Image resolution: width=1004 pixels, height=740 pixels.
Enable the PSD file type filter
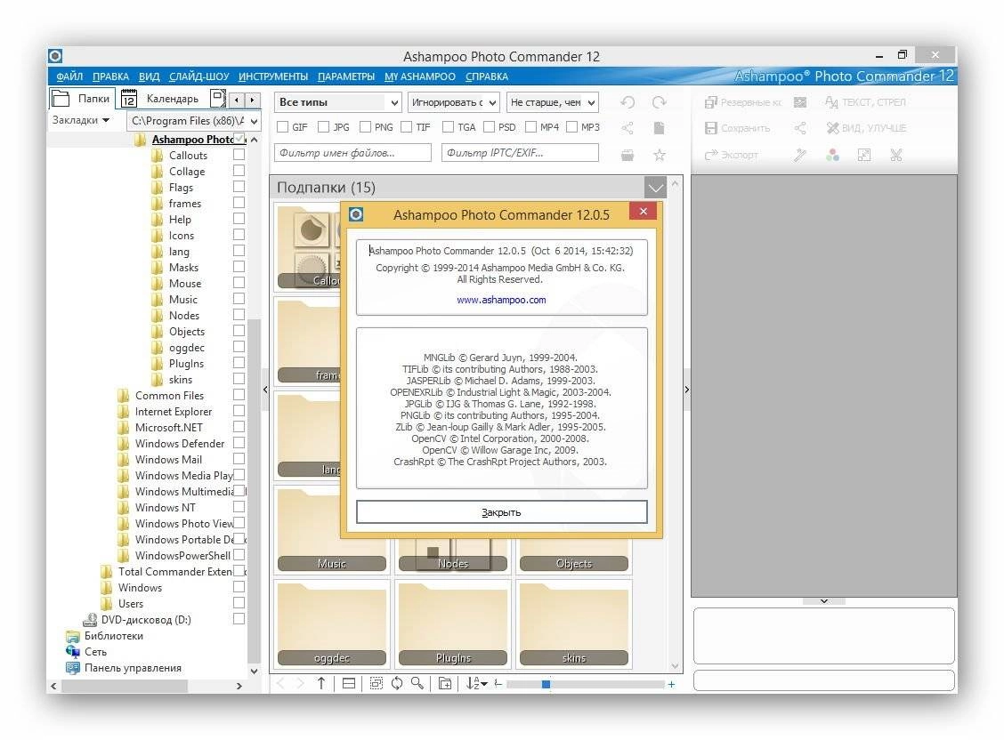(x=490, y=127)
